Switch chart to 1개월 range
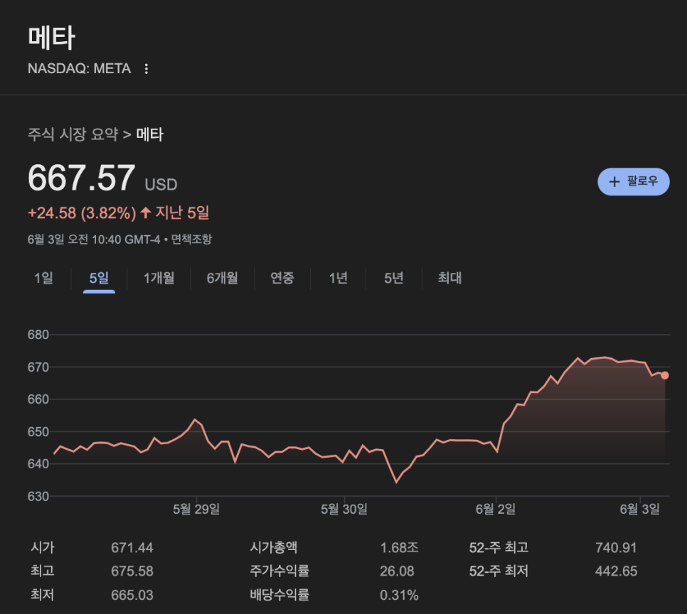Screen dimensions: 687x614 [x=159, y=278]
